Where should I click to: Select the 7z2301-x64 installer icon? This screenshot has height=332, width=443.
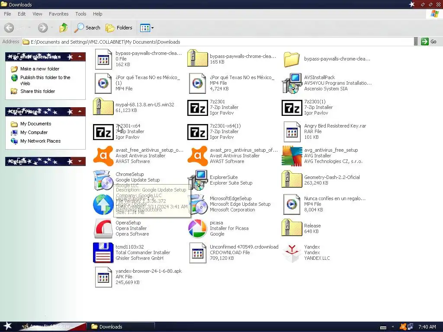103,132
